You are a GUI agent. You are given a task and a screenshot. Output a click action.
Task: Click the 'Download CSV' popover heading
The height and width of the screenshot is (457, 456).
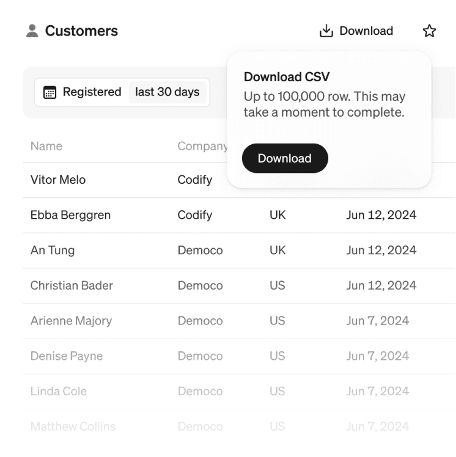tap(287, 77)
